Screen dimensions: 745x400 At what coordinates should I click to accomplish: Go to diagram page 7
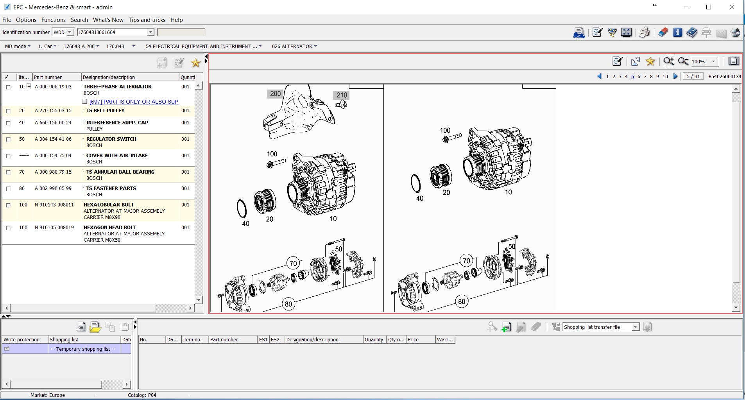point(645,77)
